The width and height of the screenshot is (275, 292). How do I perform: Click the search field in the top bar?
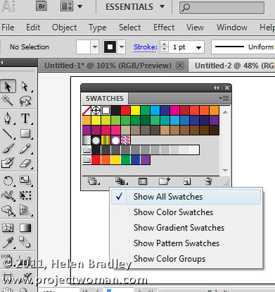click(222, 8)
